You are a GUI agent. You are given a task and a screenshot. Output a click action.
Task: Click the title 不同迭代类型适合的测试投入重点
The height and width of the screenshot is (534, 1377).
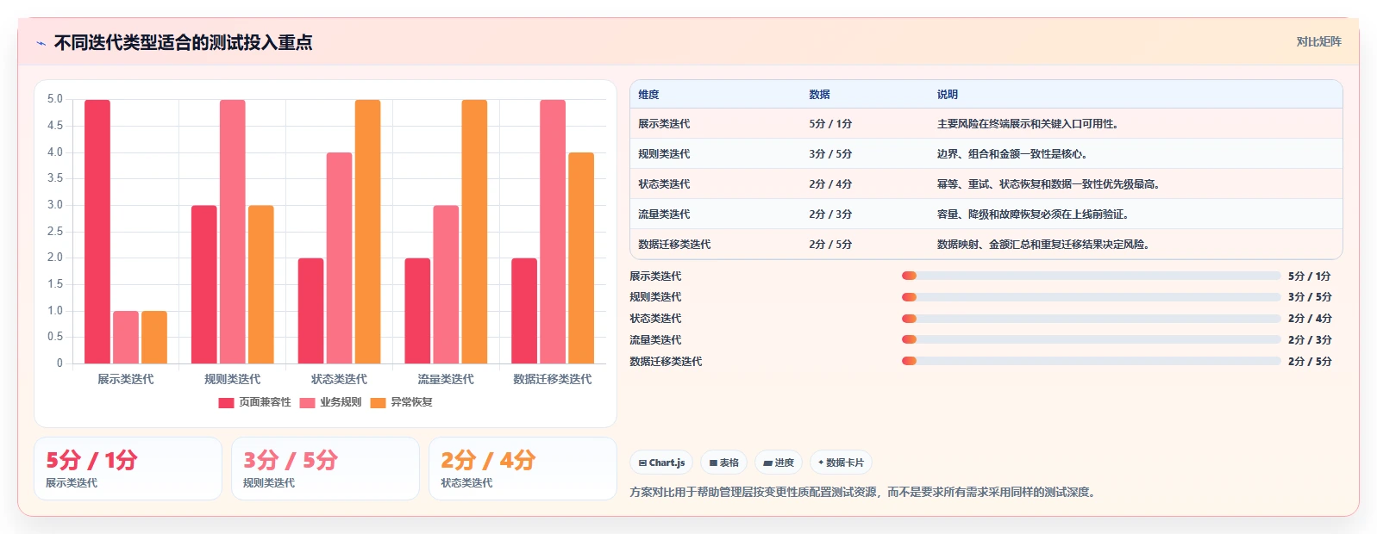click(x=183, y=42)
